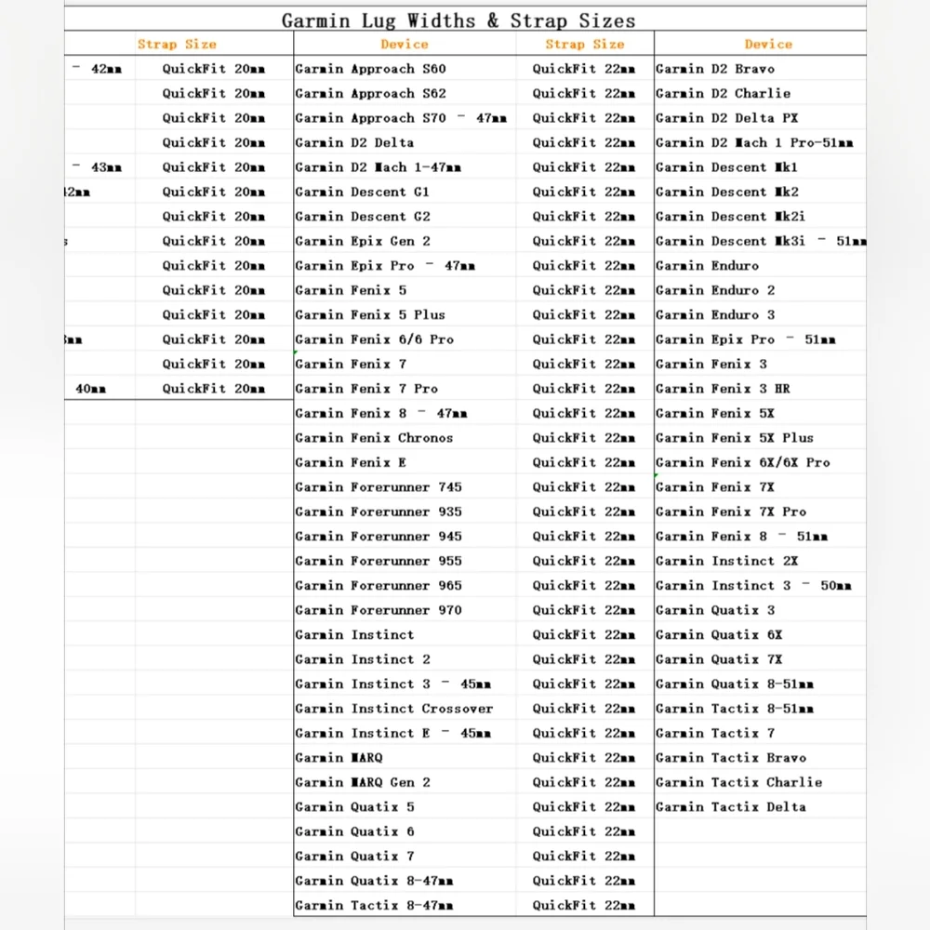This screenshot has height=930, width=930.
Task: Select the "Garmin D2 Charlie" cell
Action: [x=761, y=94]
